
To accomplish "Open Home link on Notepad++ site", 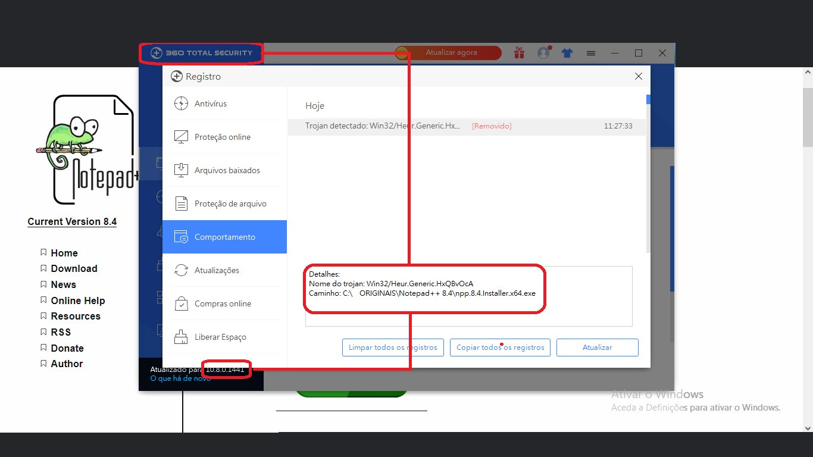I will (64, 253).
